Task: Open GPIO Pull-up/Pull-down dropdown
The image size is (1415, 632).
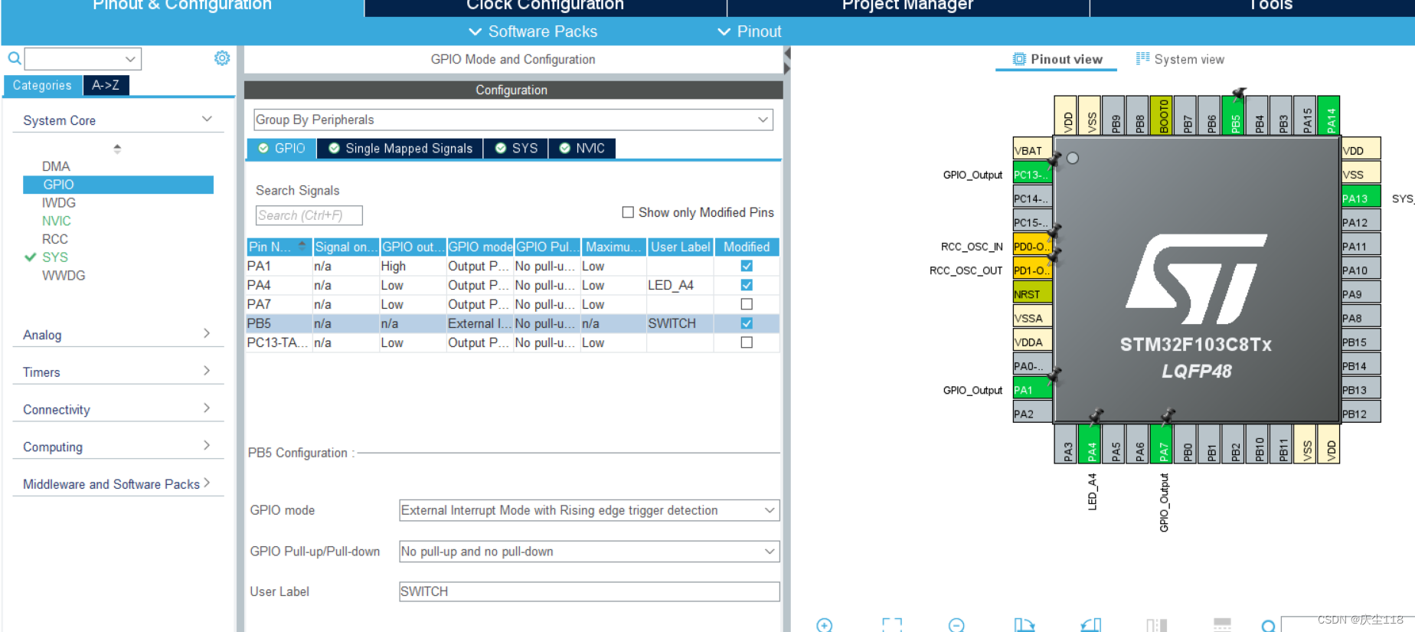Action: click(x=589, y=552)
